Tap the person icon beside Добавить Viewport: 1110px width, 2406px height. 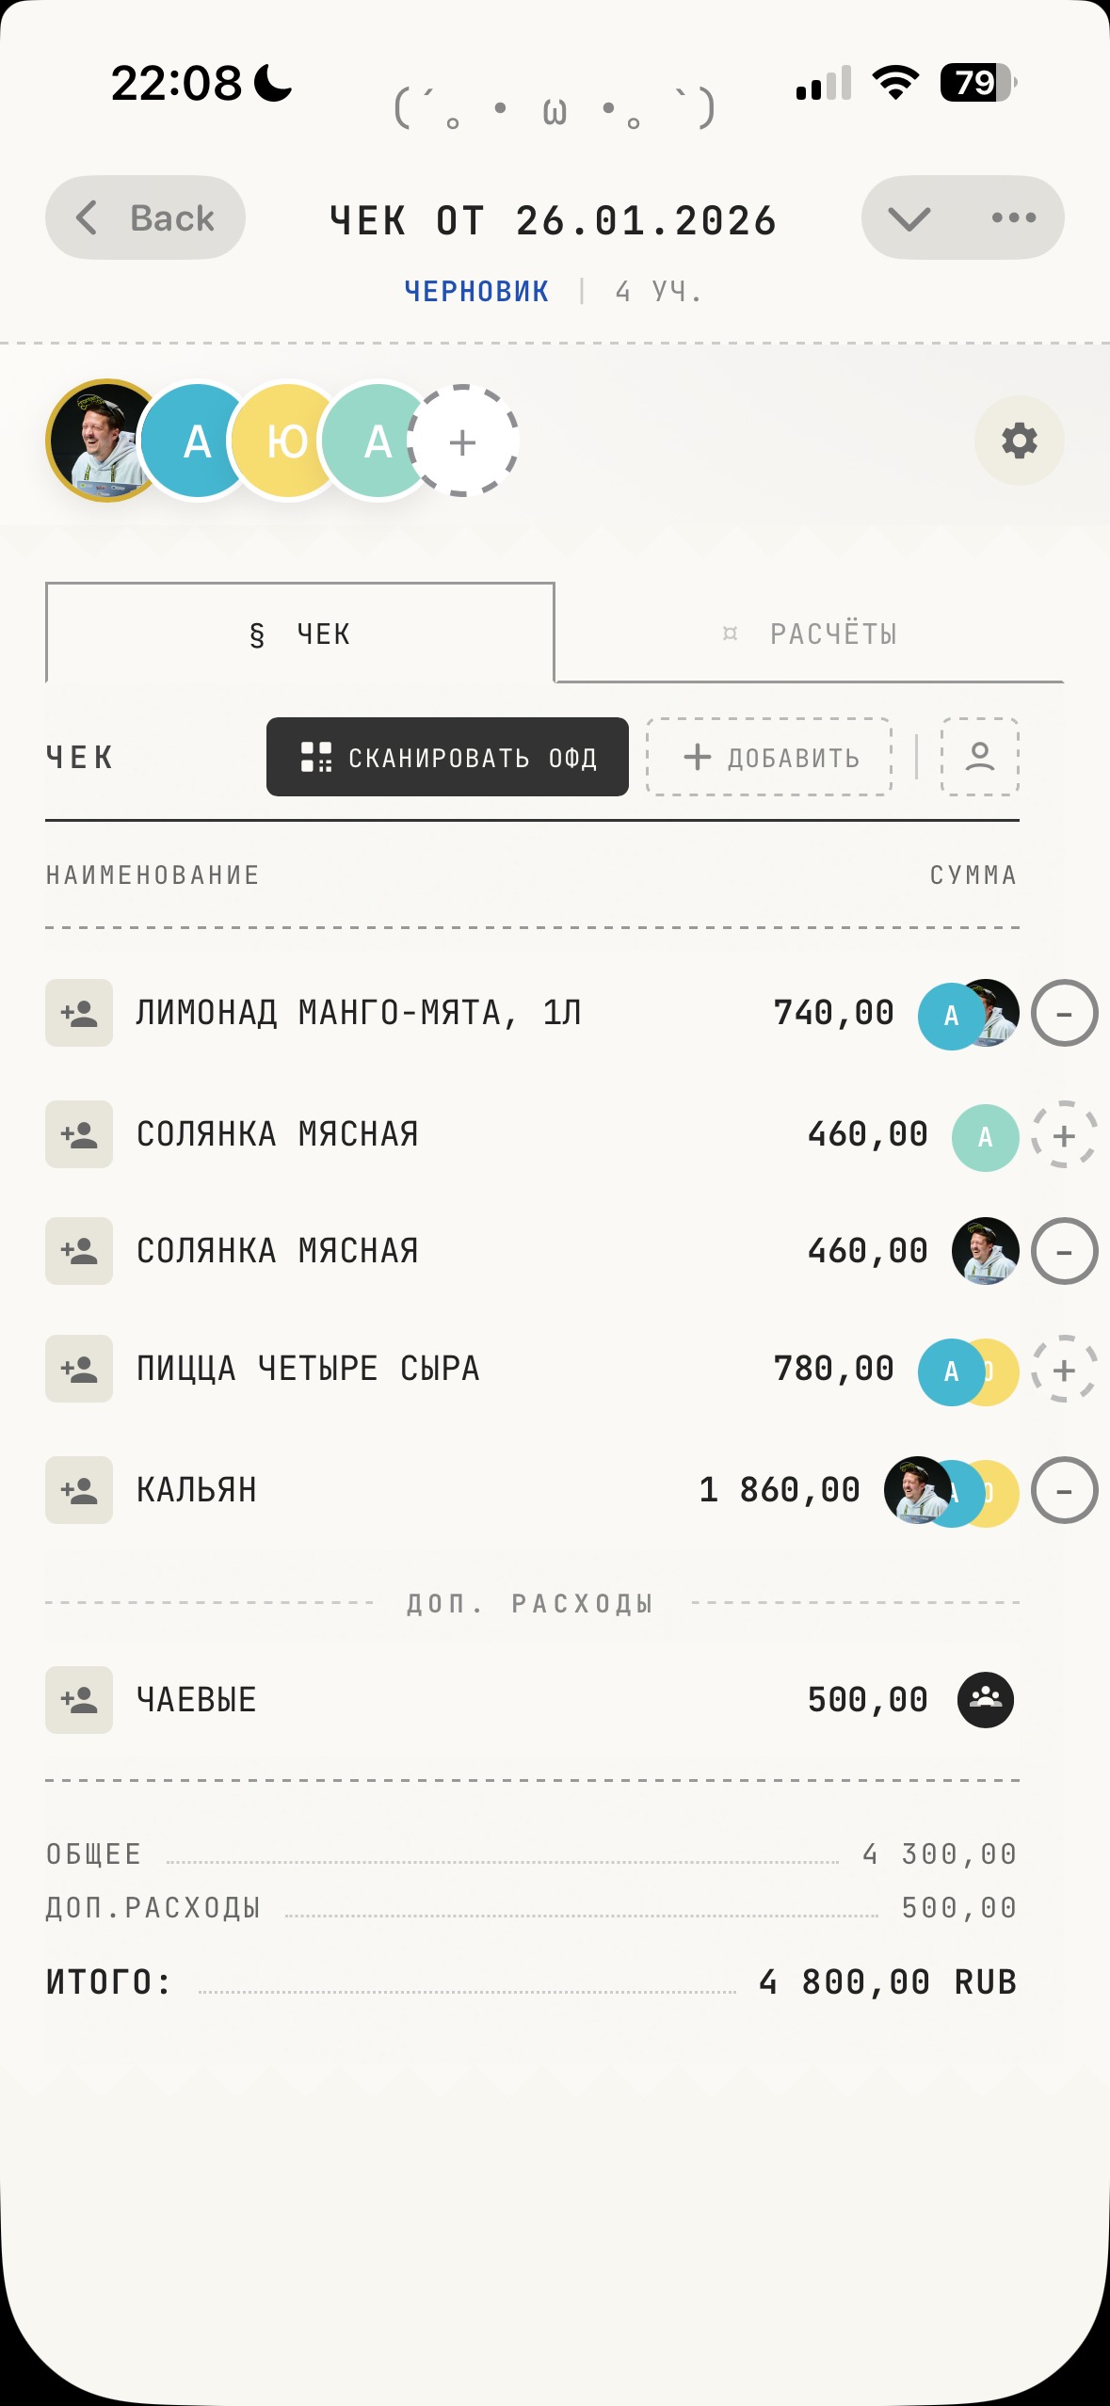[979, 757]
